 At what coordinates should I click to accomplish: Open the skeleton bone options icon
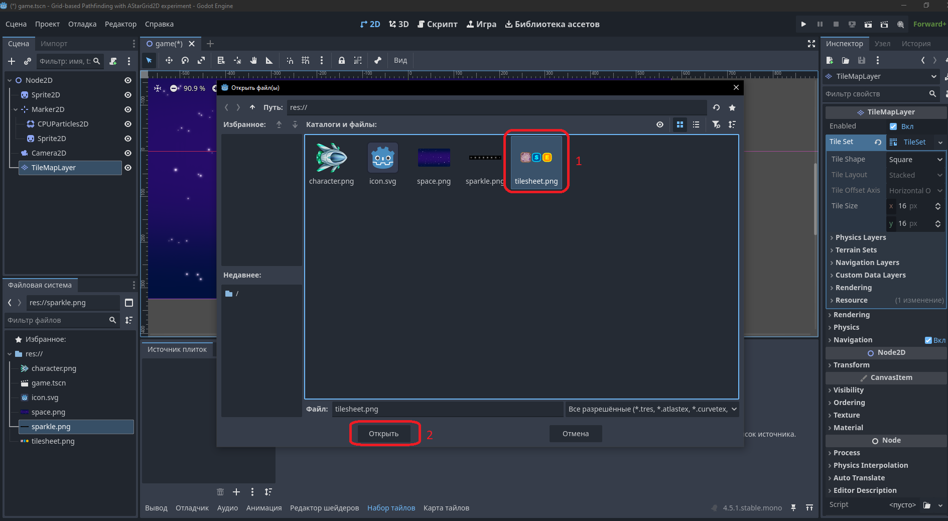click(x=378, y=60)
